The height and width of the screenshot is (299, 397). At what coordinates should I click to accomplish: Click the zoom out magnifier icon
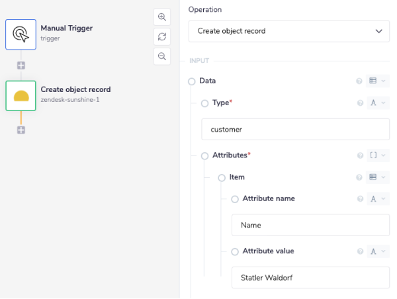point(162,56)
